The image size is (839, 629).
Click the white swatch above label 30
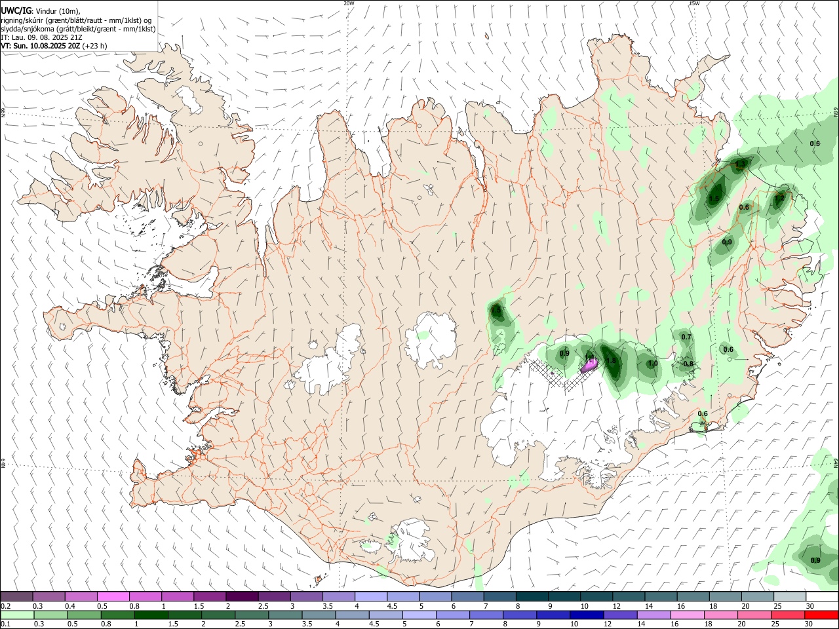(822, 596)
